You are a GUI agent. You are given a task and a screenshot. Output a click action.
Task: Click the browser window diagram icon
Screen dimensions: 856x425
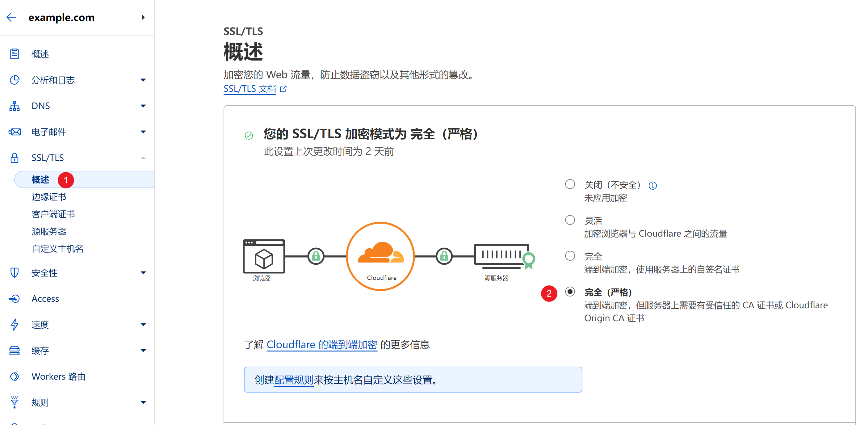[x=264, y=256]
